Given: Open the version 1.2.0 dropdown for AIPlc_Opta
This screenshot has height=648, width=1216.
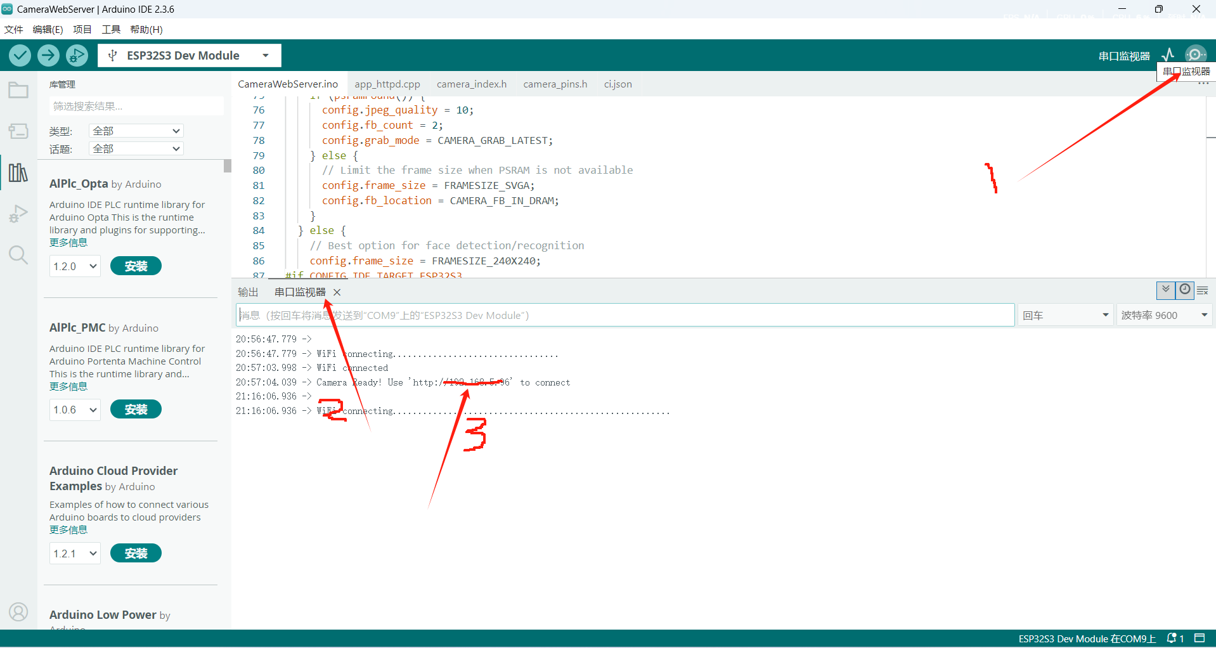Looking at the screenshot, I should click(x=75, y=266).
